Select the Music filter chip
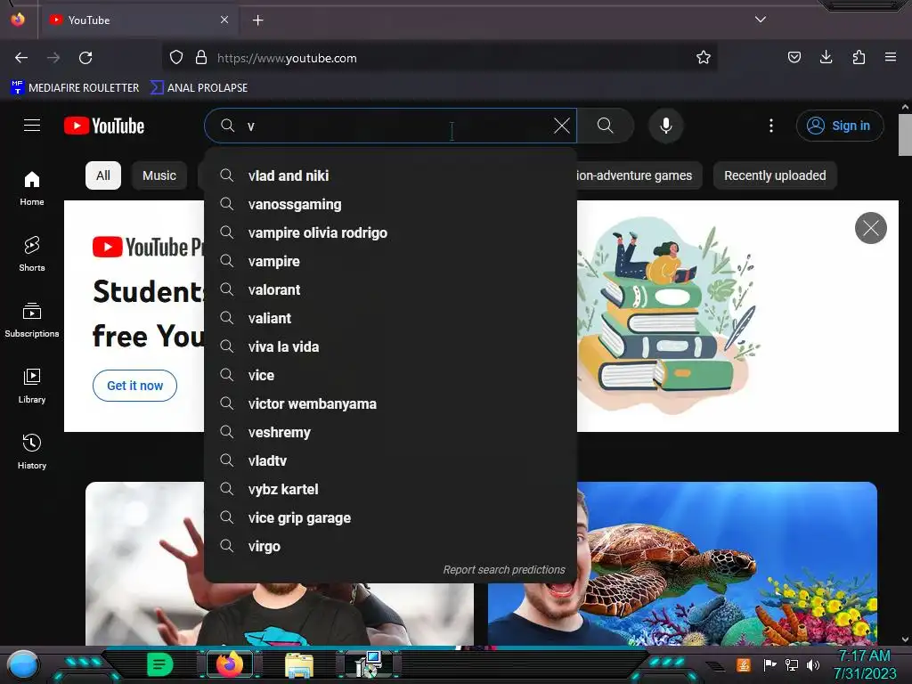This screenshot has width=912, height=684. (x=159, y=175)
